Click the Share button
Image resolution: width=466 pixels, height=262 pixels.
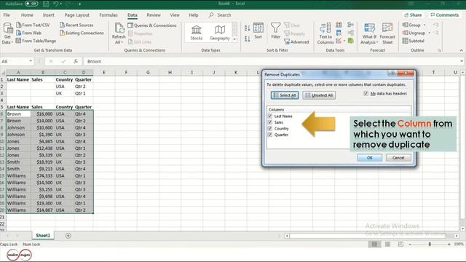point(413,15)
